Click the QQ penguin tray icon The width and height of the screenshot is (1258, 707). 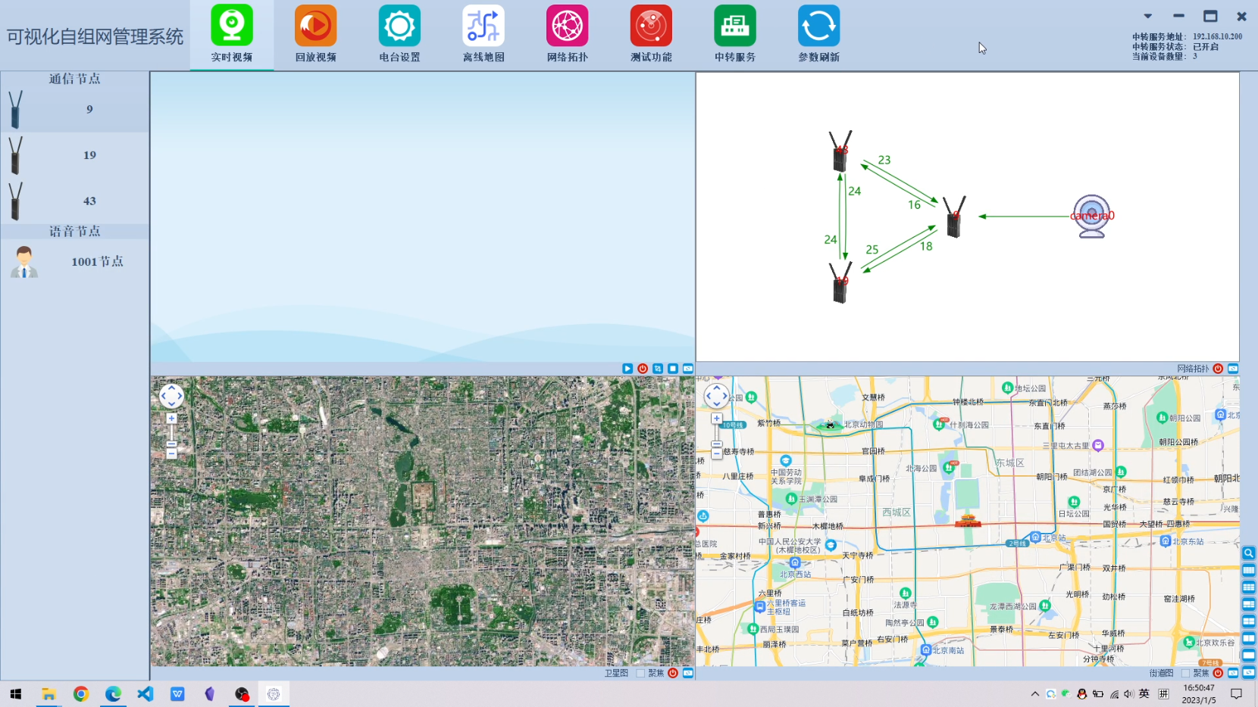(x=1081, y=694)
